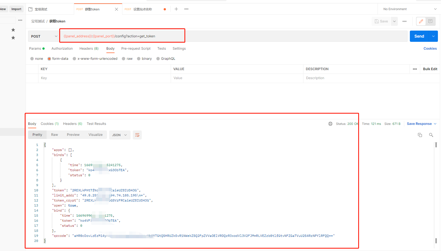441x252 pixels.
Task: Open the JSON format dropdown
Action: 119,135
